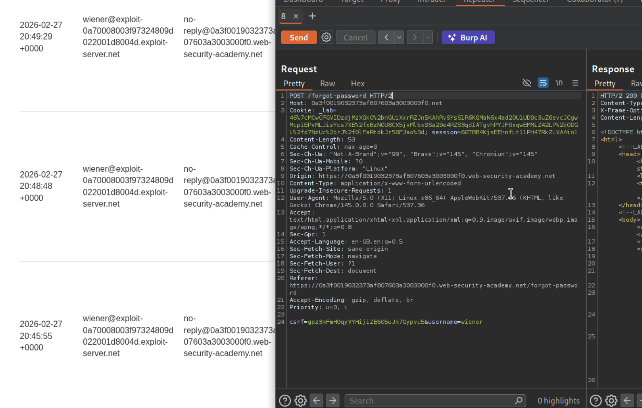Click the Cancel button
Viewport: 642px width, 408px height.
pos(355,38)
